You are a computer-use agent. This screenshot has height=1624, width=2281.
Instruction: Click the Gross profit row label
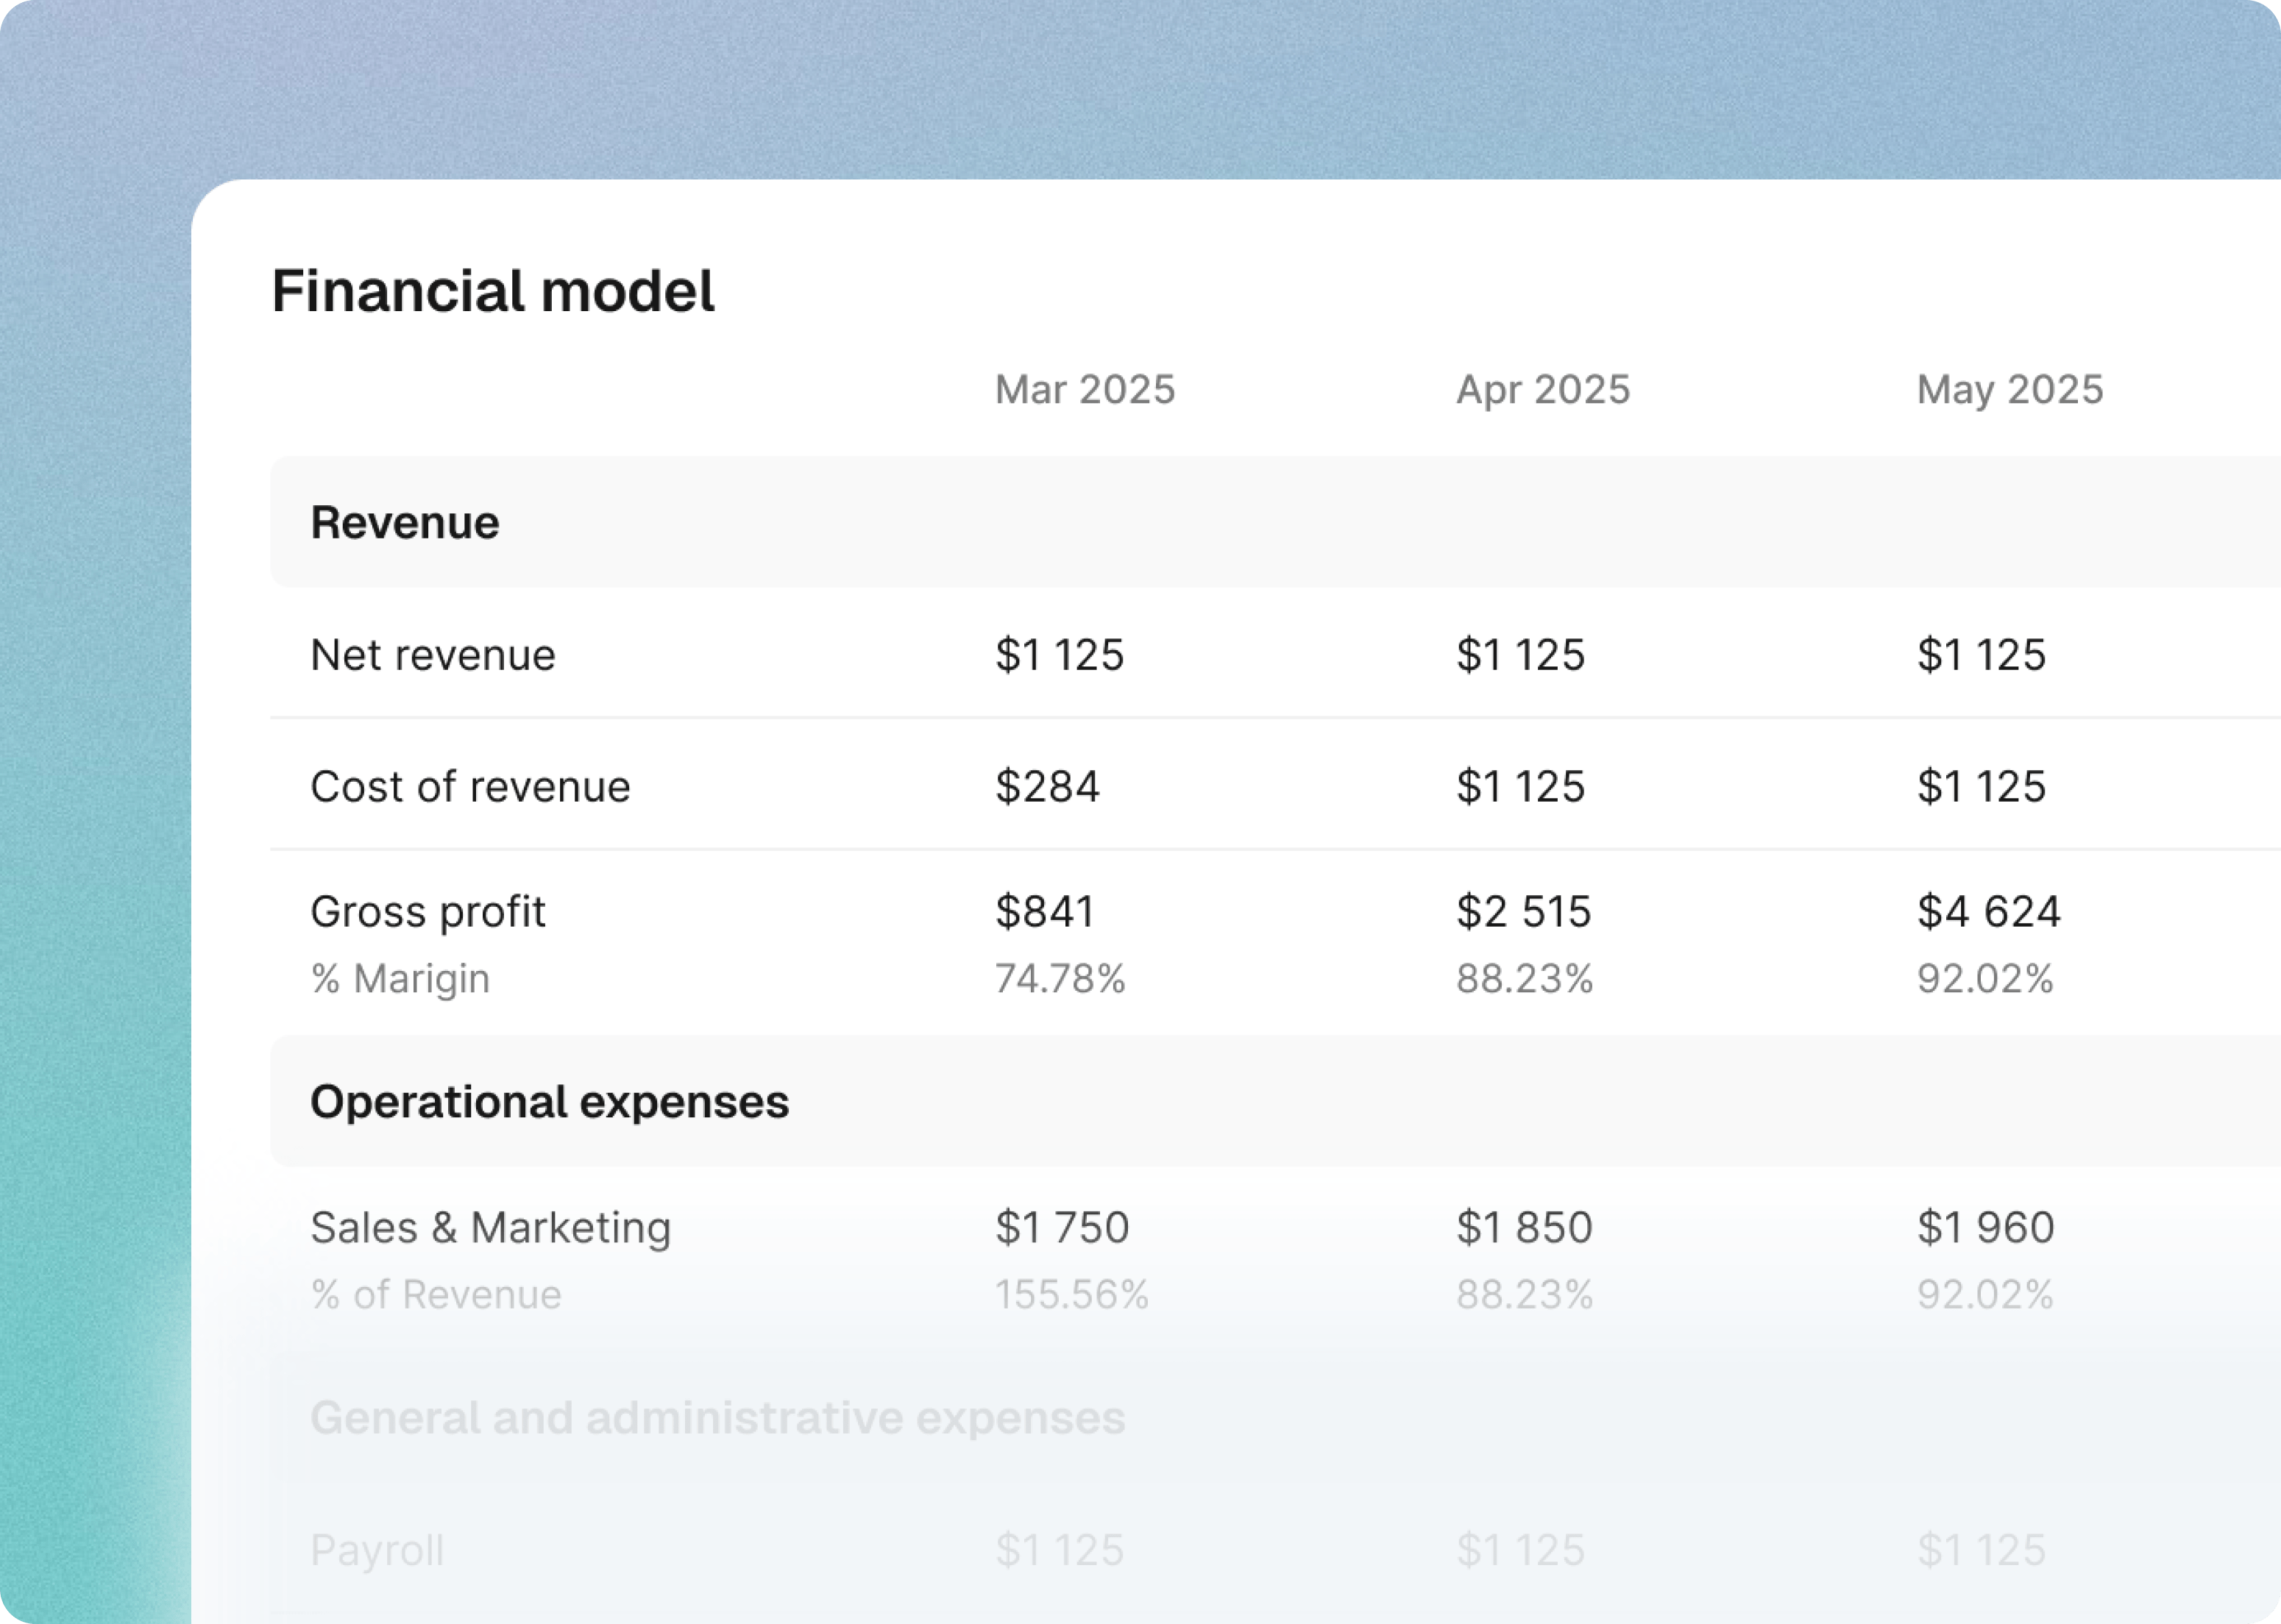(x=428, y=911)
